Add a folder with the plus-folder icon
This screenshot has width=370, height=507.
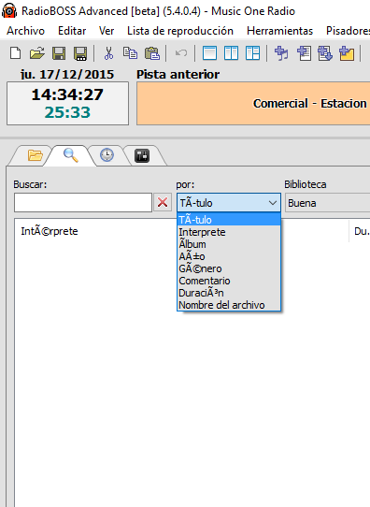click(x=347, y=53)
